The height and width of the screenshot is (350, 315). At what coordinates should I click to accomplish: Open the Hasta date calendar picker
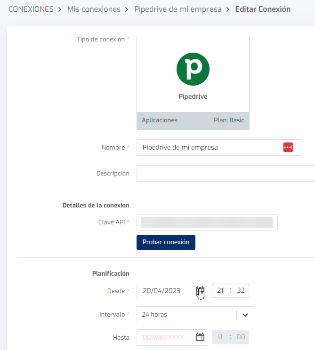(200, 337)
